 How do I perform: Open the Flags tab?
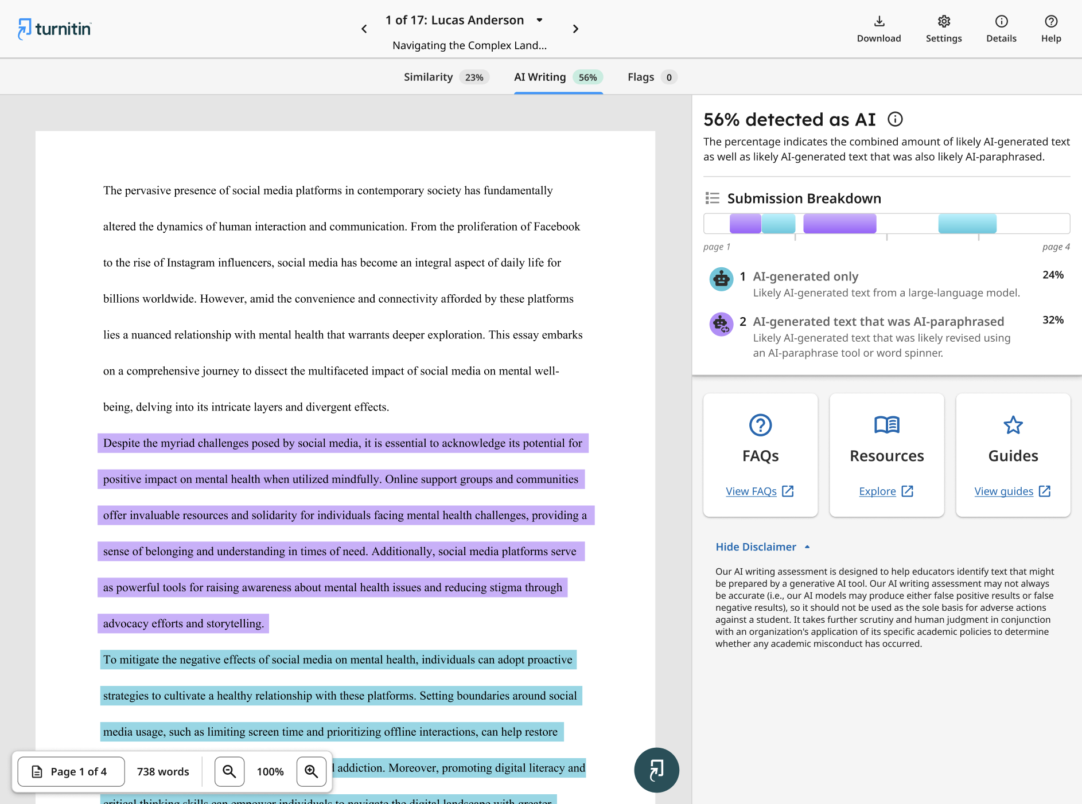click(x=641, y=77)
